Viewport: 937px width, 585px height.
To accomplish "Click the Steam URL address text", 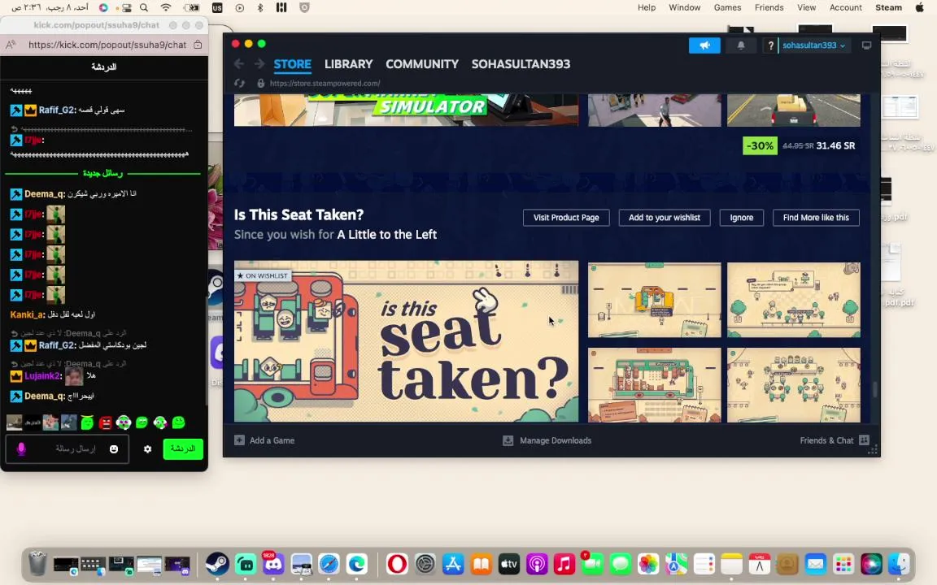I will pyautogui.click(x=325, y=84).
